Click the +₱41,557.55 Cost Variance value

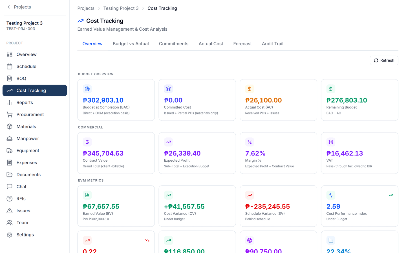184,207
